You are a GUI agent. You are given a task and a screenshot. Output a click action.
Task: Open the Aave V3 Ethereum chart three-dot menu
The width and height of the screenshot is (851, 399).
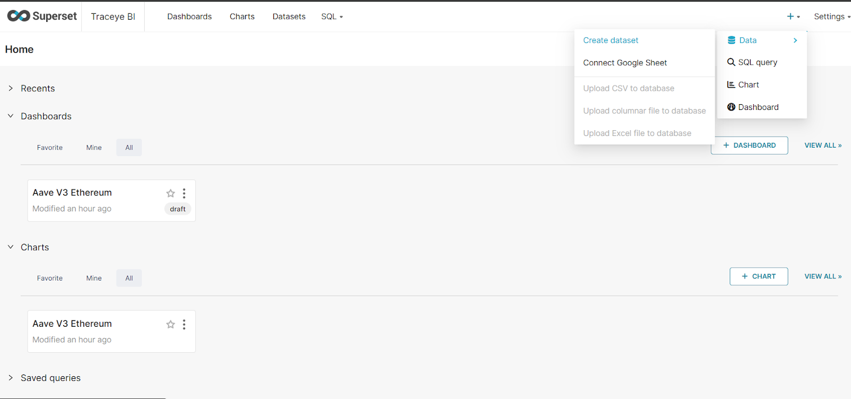184,324
